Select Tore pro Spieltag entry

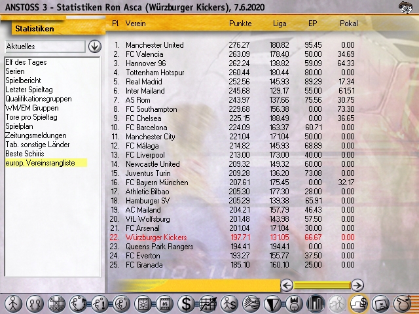coord(31,117)
